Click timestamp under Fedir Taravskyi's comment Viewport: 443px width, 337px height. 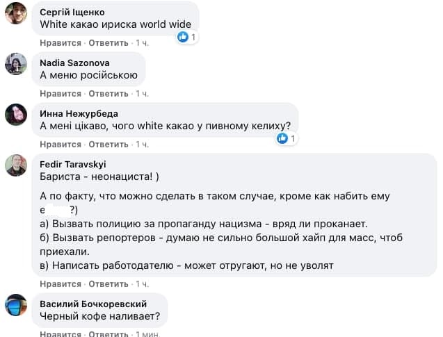coord(142,284)
